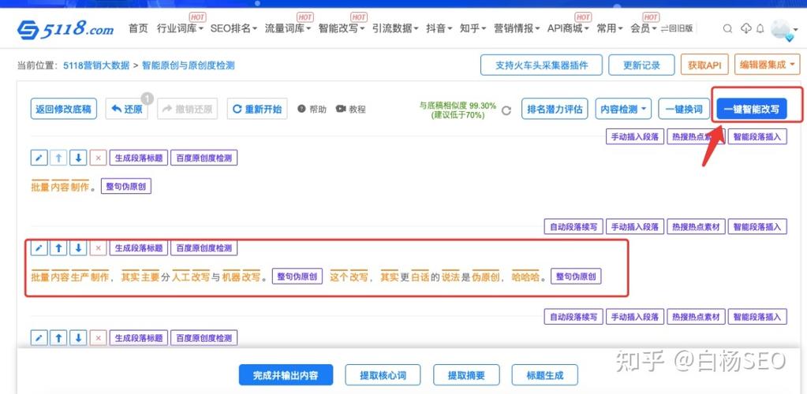Click highlighted word 白话 in the paragraph
Image resolution: width=807 pixels, height=394 pixels.
tap(420, 277)
